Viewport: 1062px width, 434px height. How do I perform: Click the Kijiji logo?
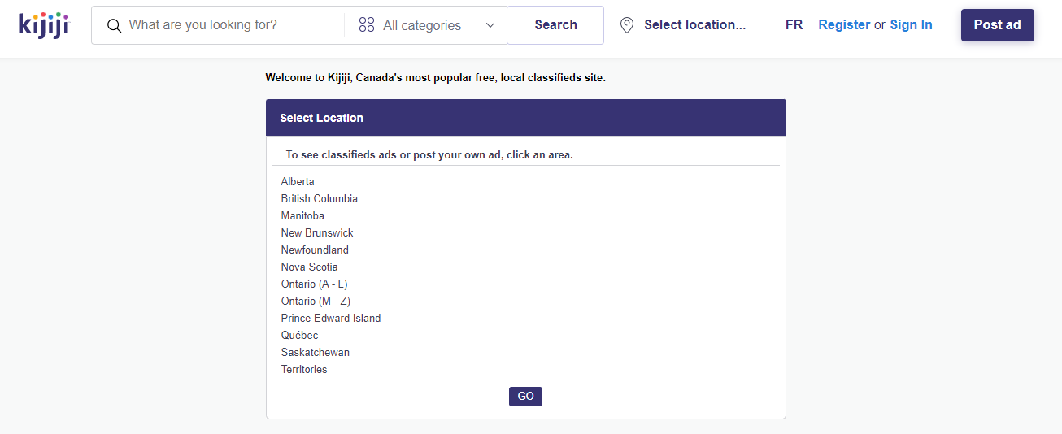(44, 24)
